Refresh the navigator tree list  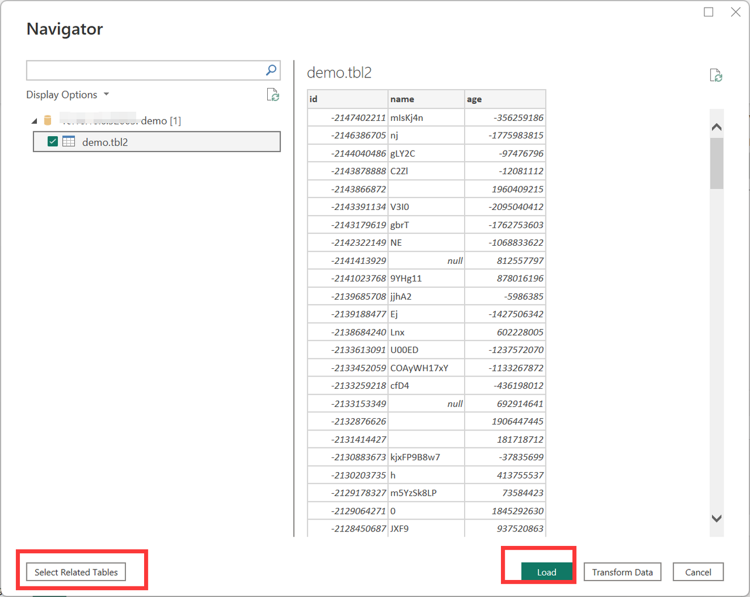coord(272,95)
